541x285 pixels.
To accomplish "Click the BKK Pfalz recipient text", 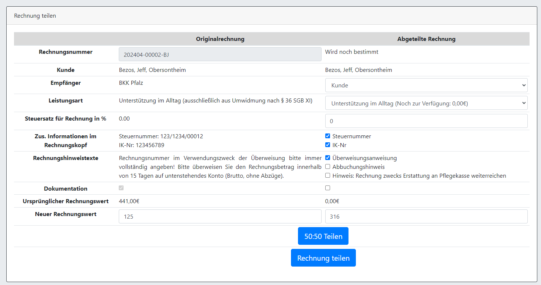I will tap(131, 83).
